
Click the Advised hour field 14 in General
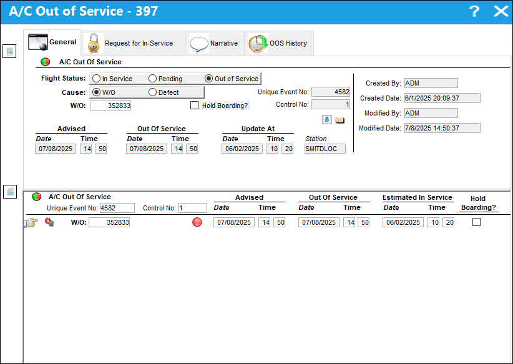click(x=85, y=149)
